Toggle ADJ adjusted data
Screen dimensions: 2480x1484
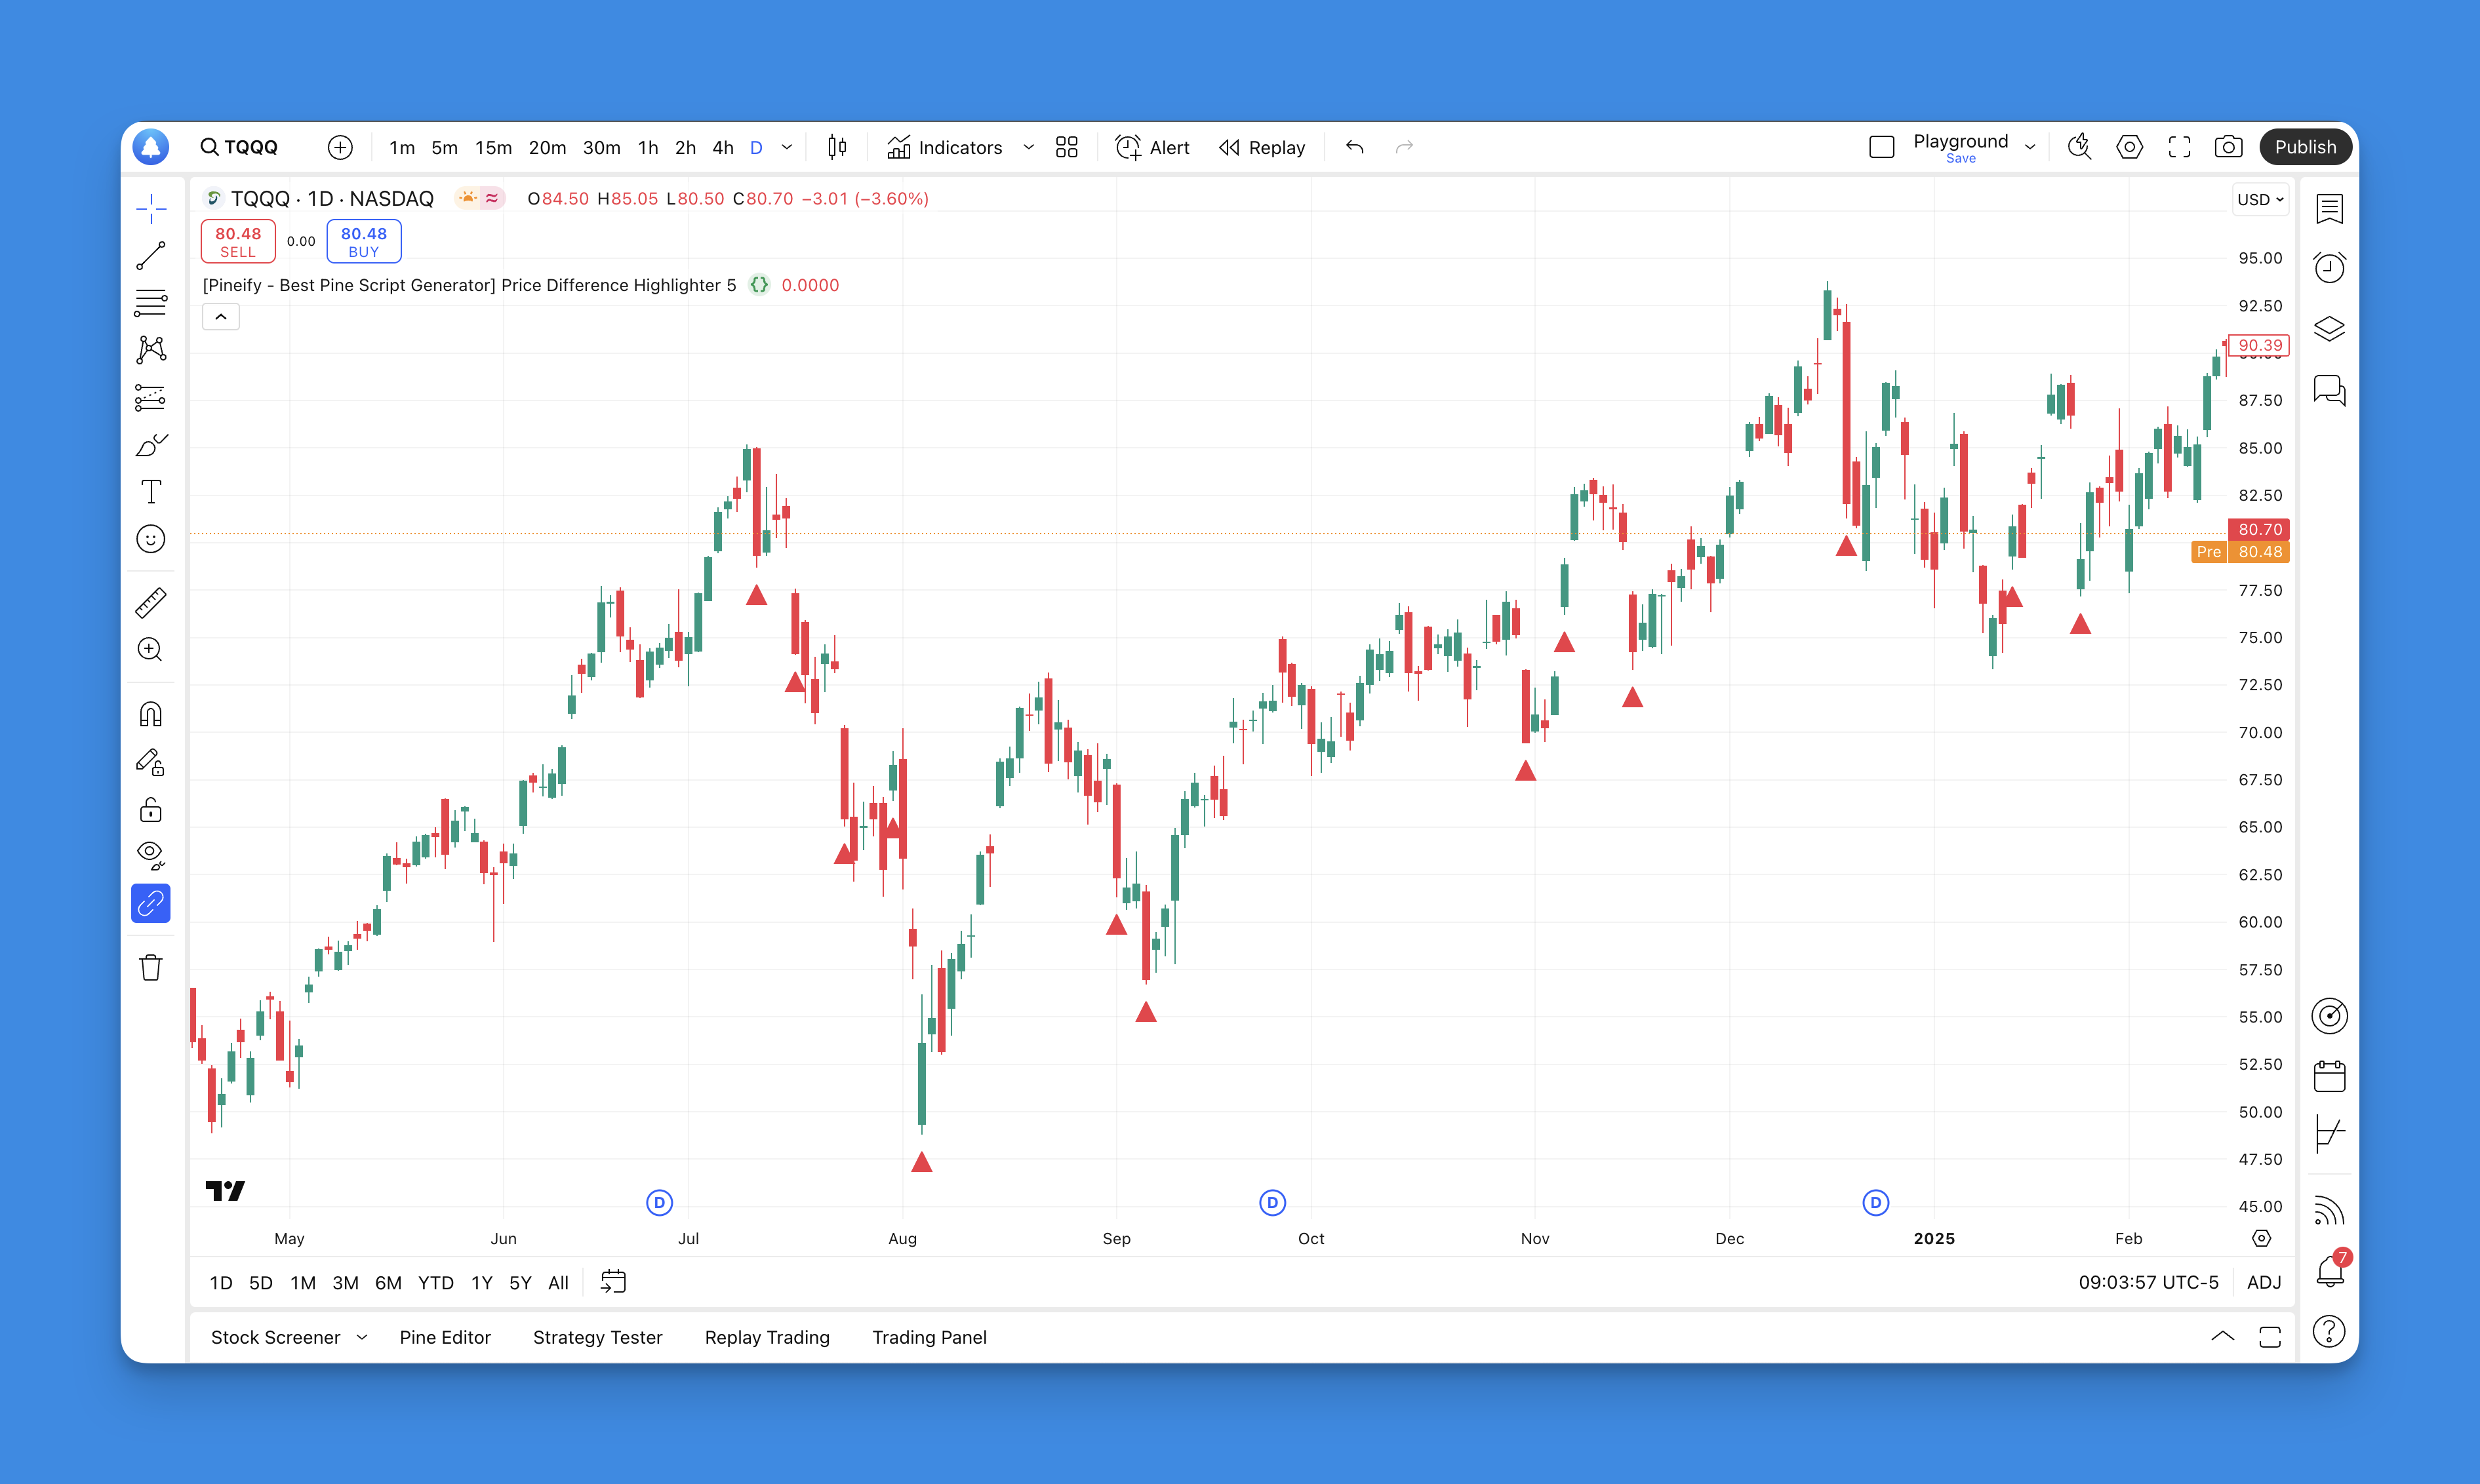point(2264,1283)
